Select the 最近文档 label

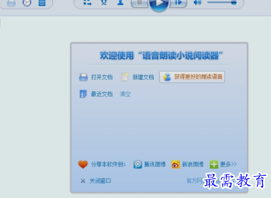tap(102, 94)
